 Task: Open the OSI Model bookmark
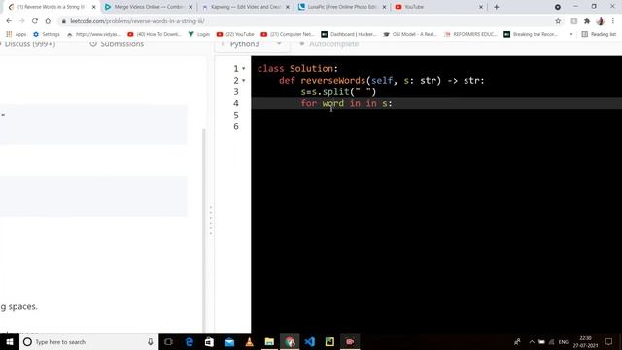coord(410,34)
